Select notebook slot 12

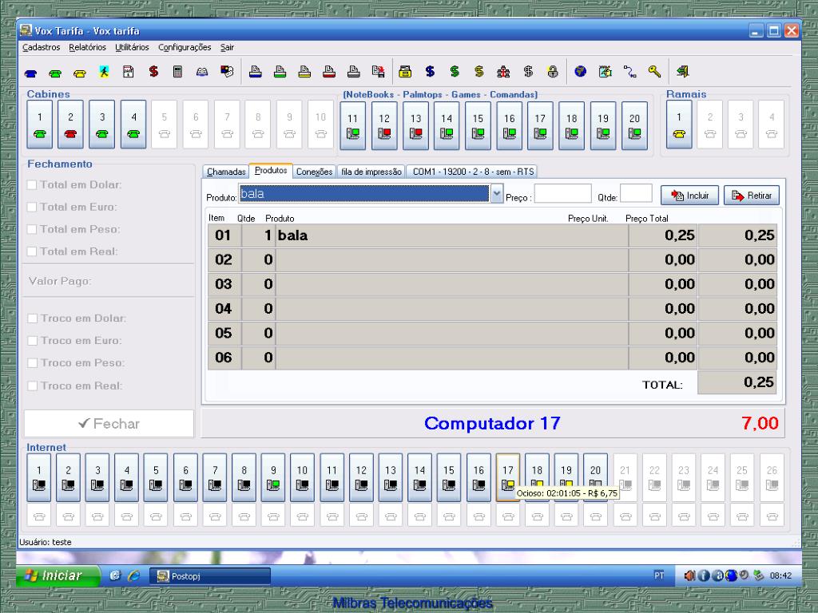click(x=384, y=125)
